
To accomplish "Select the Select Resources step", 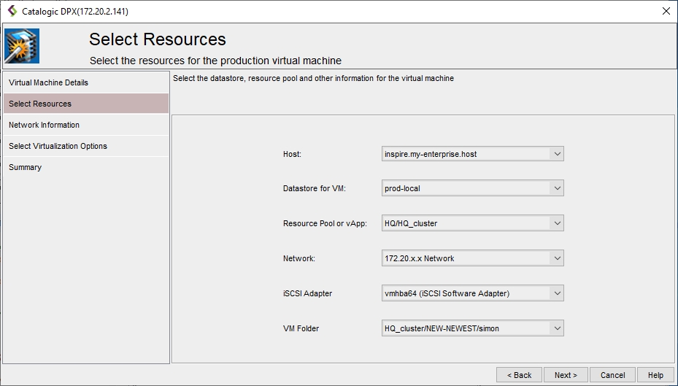I will (x=40, y=104).
